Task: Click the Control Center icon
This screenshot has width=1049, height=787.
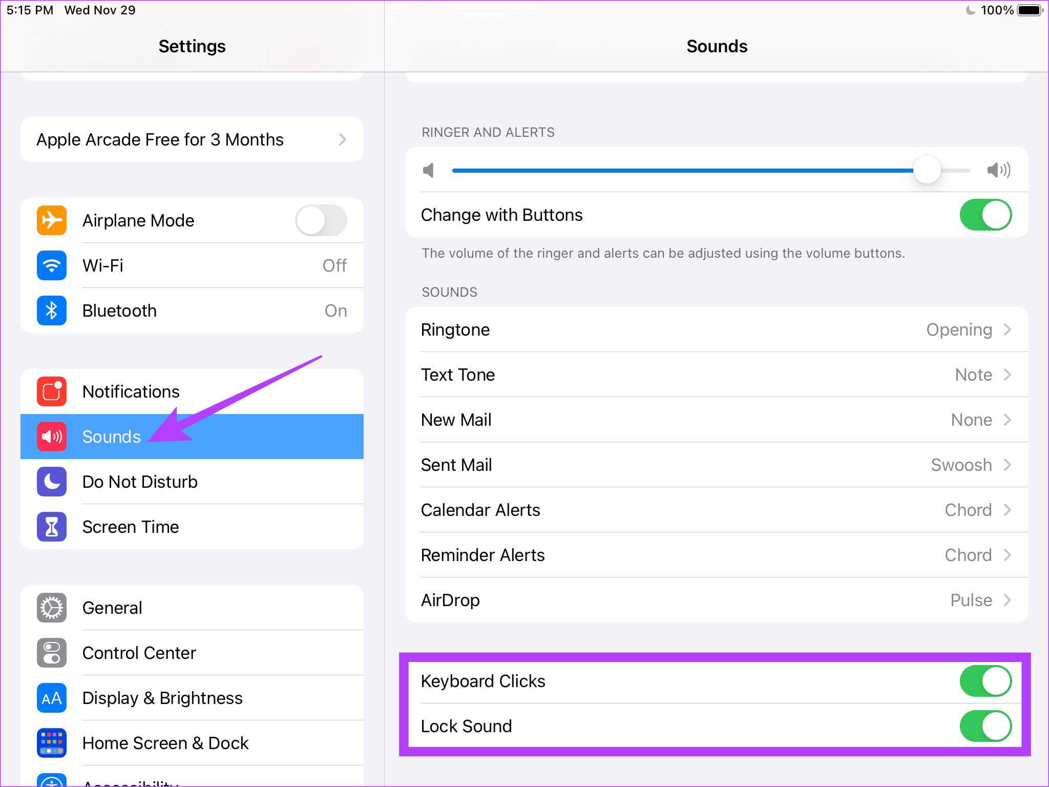Action: [x=51, y=653]
